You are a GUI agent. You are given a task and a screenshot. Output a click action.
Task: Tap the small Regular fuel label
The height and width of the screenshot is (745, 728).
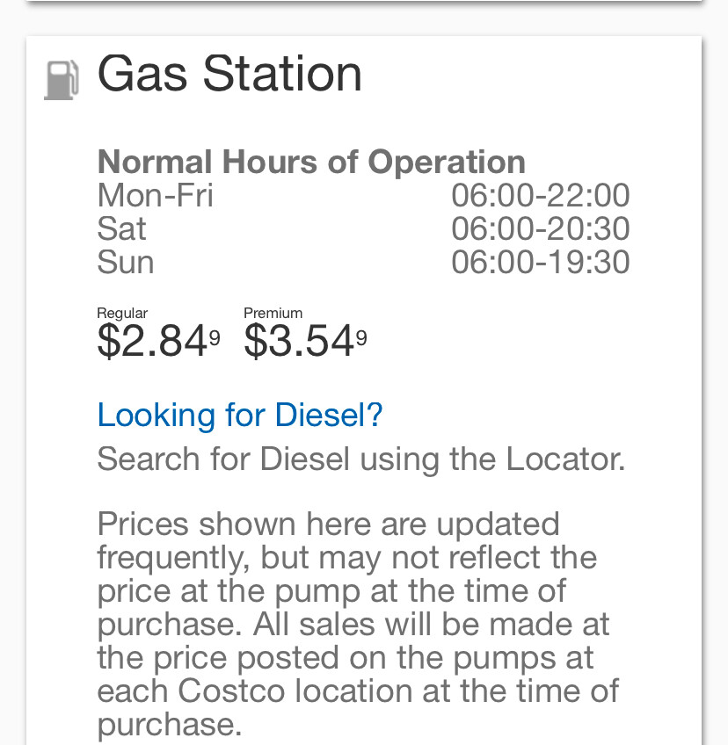coord(122,313)
